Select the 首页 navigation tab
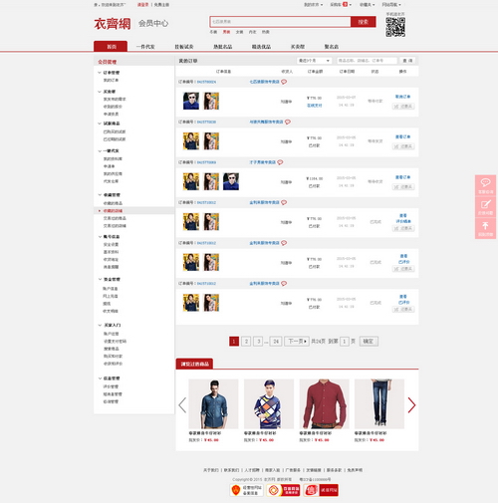The width and height of the screenshot is (498, 503). pos(111,46)
